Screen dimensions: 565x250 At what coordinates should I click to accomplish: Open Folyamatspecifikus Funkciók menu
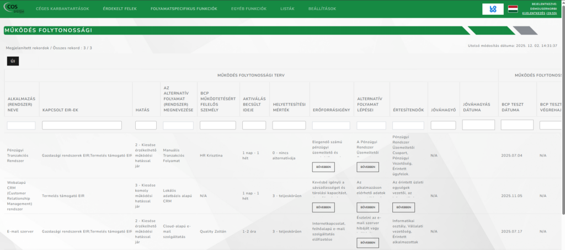[184, 9]
